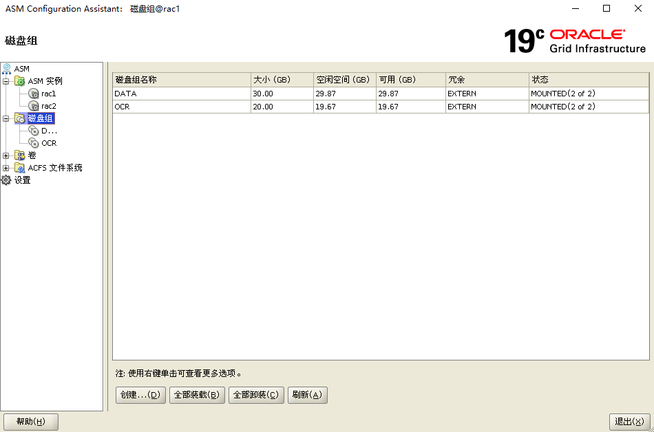This screenshot has height=432, width=654.
Task: Select the DATA row in disk group table
Action: click(x=181, y=94)
